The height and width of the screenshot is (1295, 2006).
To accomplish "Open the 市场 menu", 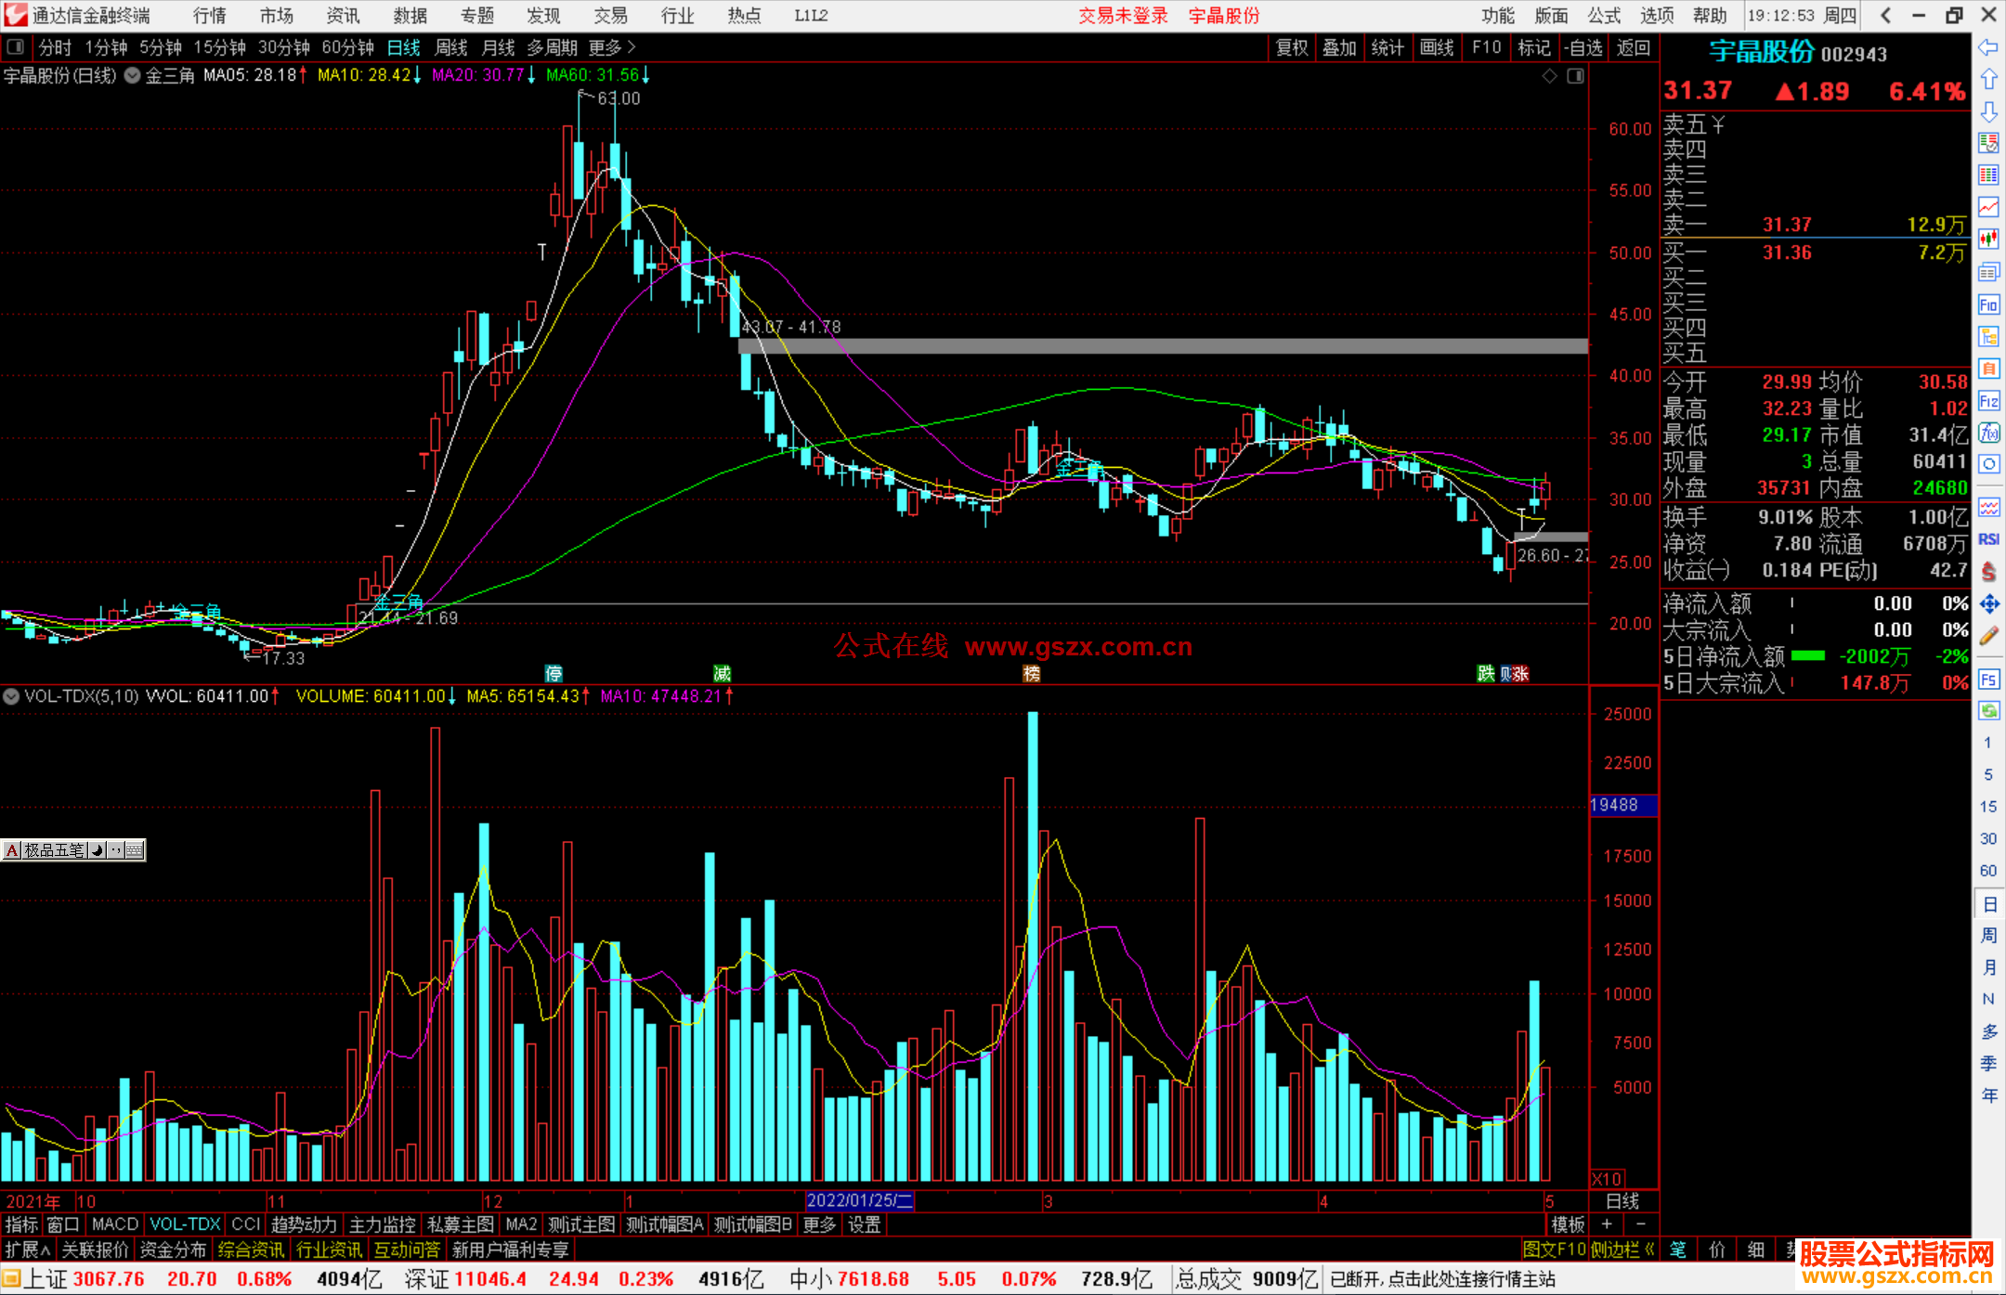I will pos(277,16).
